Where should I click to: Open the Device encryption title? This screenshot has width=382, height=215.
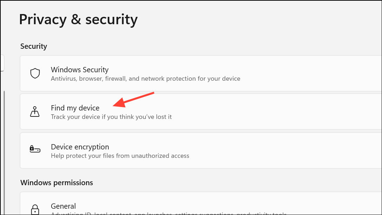click(80, 147)
